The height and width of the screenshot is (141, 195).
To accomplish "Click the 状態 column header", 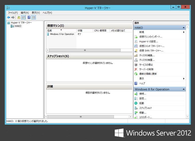I will 85,30.
